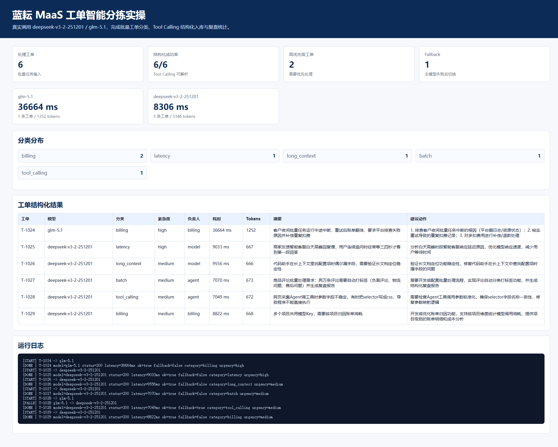Select ticket T-1026 cell
This screenshot has width=558, height=447.
pyautogui.click(x=31, y=266)
